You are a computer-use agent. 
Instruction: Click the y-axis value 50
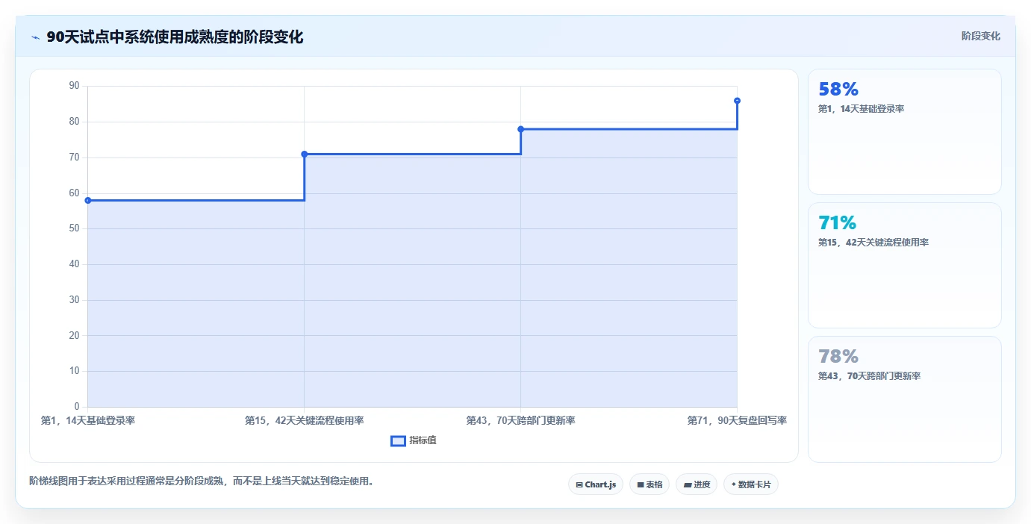pyautogui.click(x=74, y=228)
